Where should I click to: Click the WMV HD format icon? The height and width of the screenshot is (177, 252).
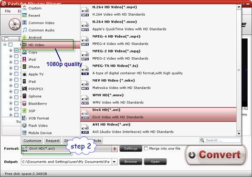tap(85, 100)
